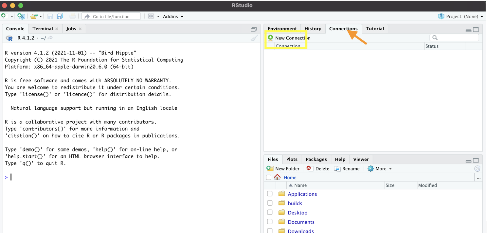
Task: Switch to the Plots tab
Action: click(292, 159)
